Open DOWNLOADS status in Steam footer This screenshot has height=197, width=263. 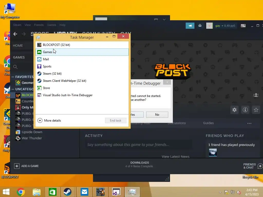tap(139, 164)
